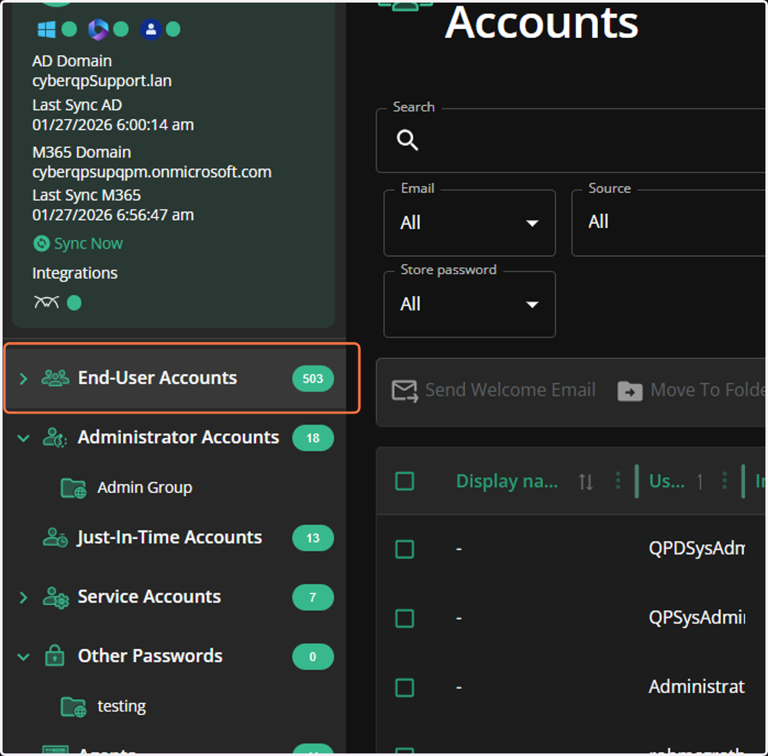Screen dimensions: 768x756
Task: Click the integration logo icon under Integrations
Action: tap(47, 302)
